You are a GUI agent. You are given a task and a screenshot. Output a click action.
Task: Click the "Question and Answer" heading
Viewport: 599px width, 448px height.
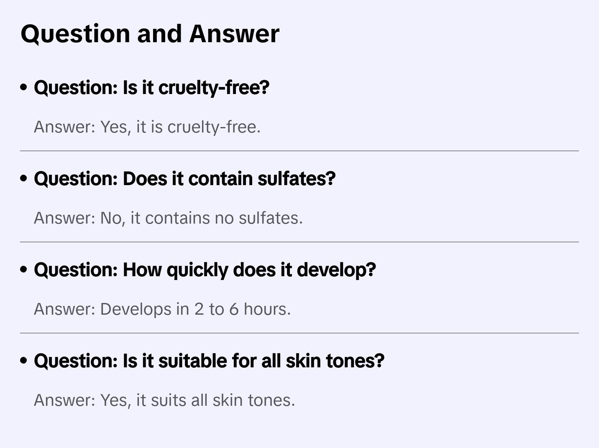pos(150,33)
